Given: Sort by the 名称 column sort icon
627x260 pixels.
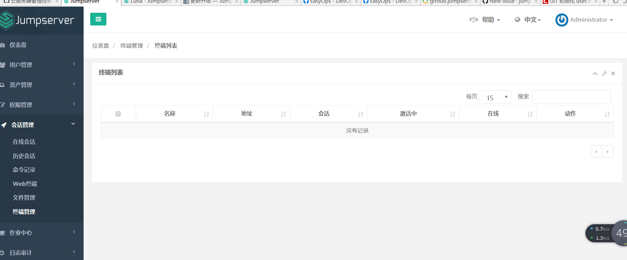Looking at the screenshot, I should [207, 114].
